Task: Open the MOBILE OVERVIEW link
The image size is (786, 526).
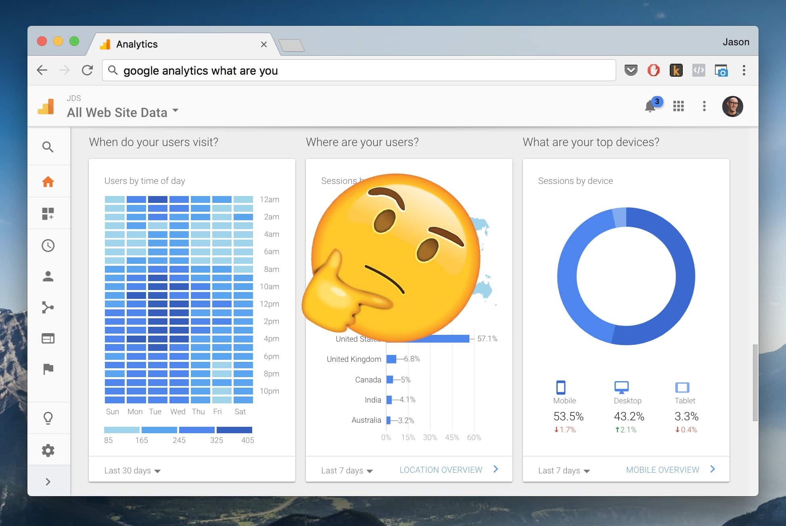Action: pyautogui.click(x=662, y=470)
